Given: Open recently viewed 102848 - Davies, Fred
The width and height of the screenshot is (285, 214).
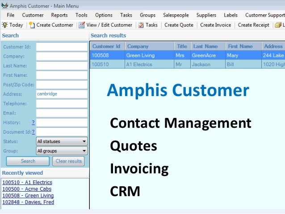Looking at the screenshot, I should coord(28,202).
